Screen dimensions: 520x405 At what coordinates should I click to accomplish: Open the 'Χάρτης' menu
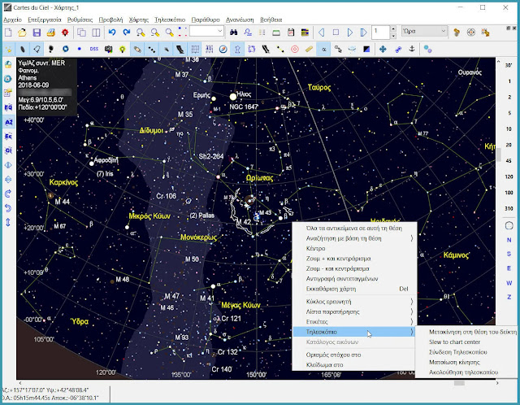point(139,20)
